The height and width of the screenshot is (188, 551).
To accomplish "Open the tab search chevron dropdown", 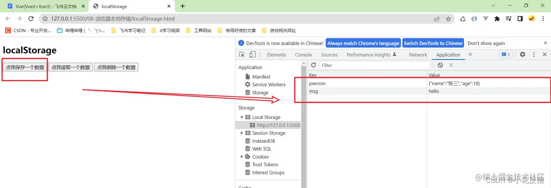I will click(493, 6).
